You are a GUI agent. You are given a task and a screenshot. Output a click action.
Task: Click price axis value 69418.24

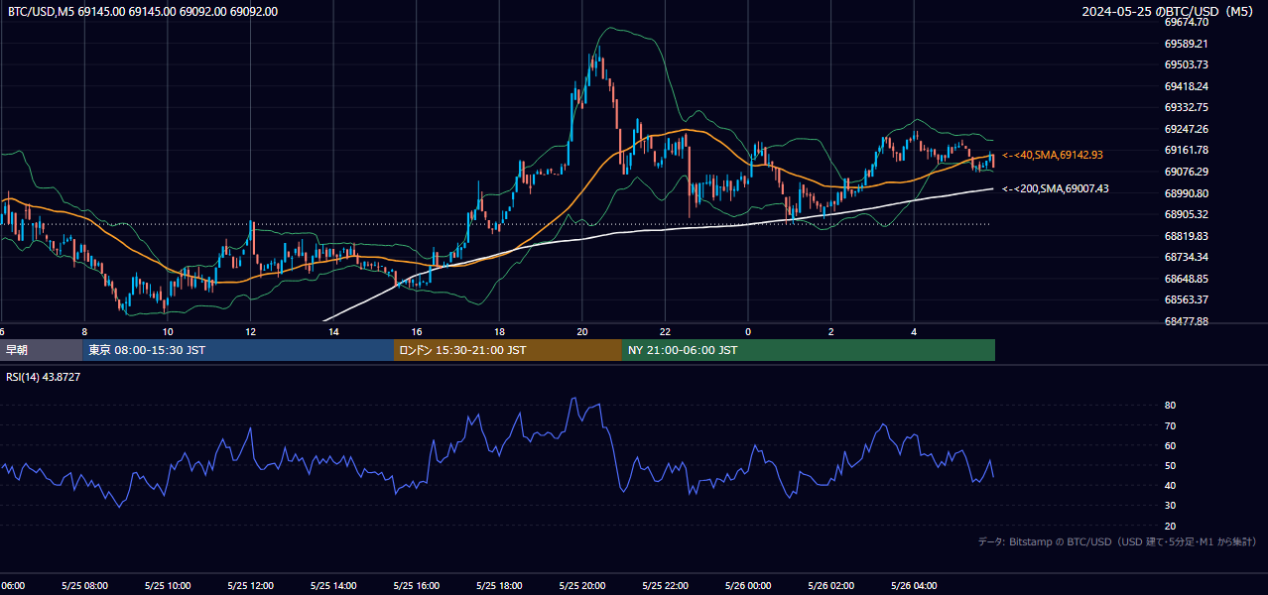point(1186,86)
